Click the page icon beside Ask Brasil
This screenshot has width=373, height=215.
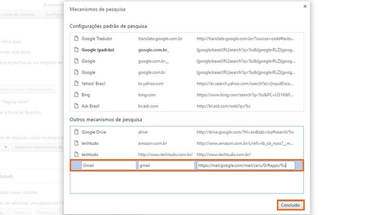pyautogui.click(x=76, y=106)
